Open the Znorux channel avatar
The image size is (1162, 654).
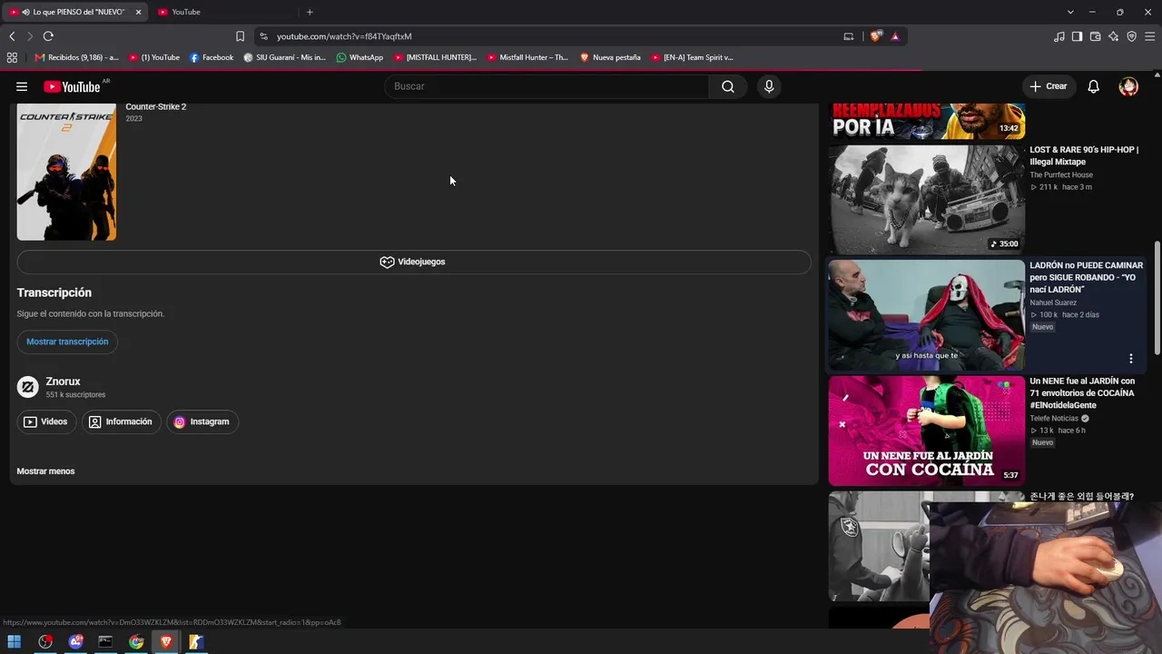point(28,387)
